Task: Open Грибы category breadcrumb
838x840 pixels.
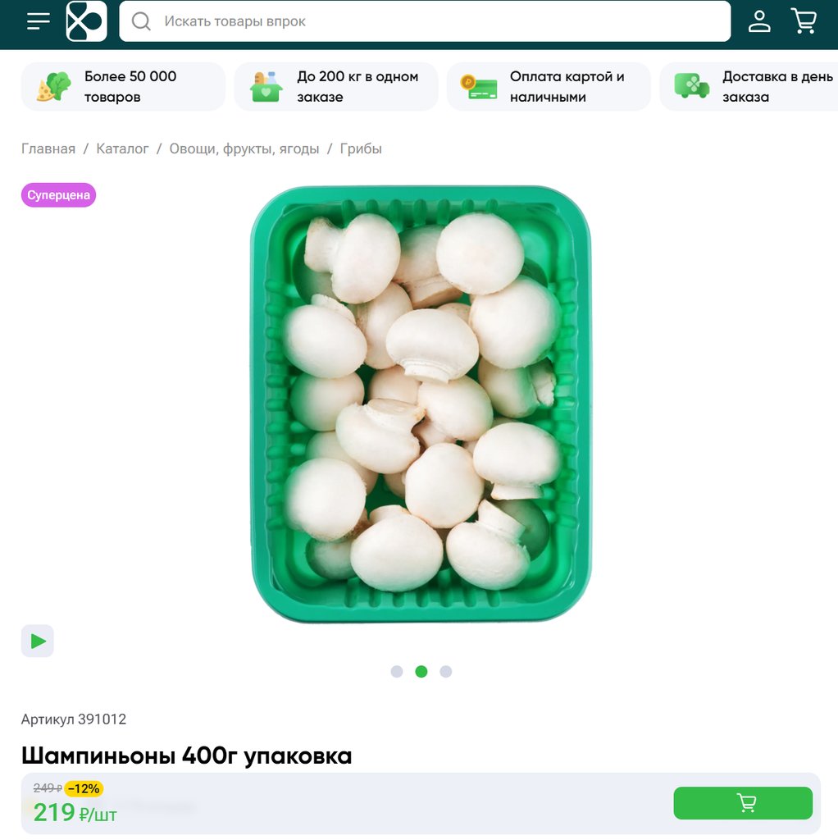Action: tap(361, 149)
